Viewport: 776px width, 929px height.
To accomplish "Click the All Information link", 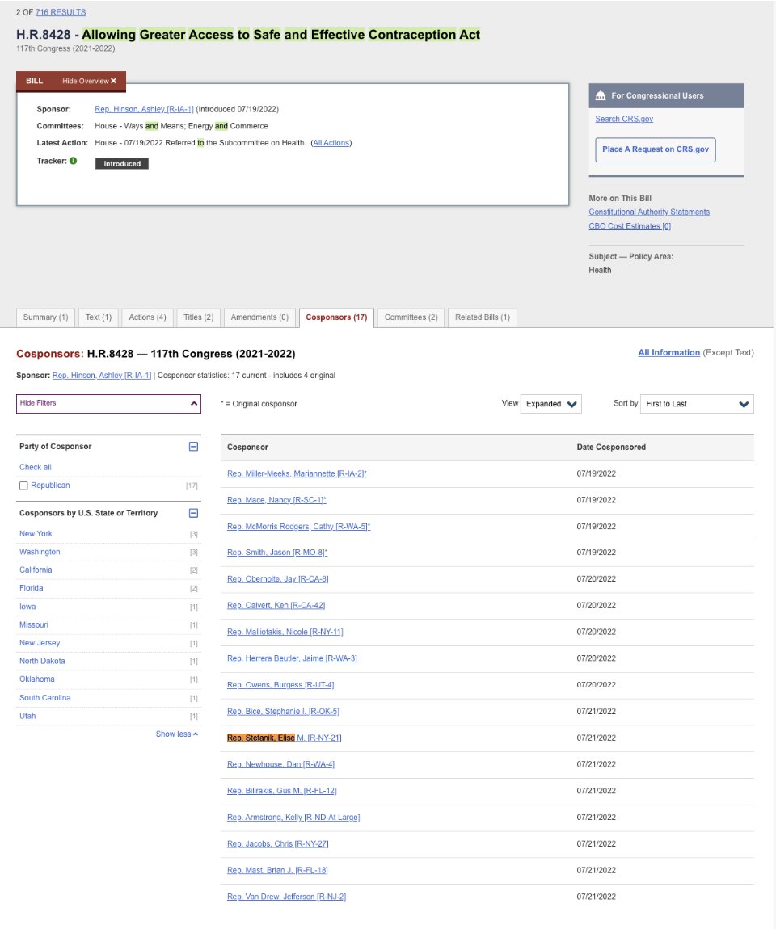I will click(x=668, y=352).
